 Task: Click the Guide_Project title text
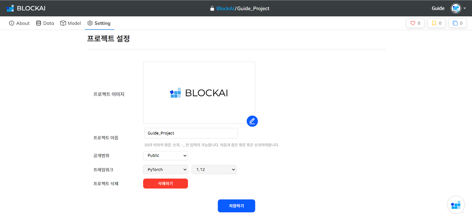click(253, 9)
